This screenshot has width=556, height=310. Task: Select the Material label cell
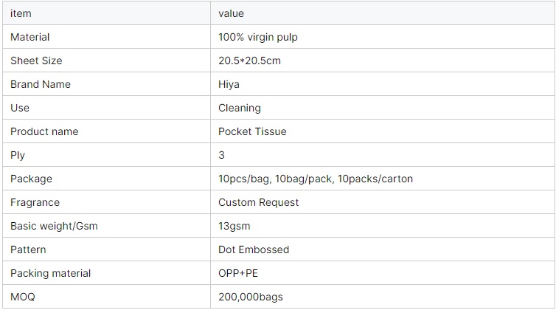coord(106,37)
